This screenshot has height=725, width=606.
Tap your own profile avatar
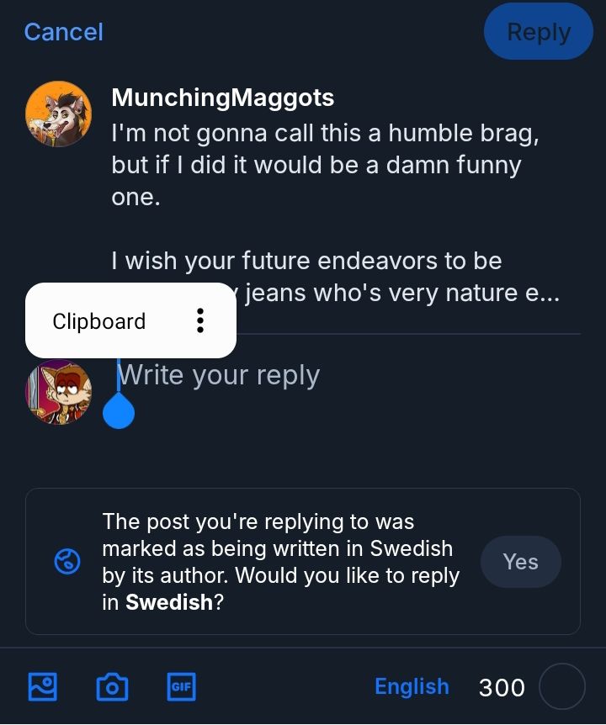tap(58, 392)
